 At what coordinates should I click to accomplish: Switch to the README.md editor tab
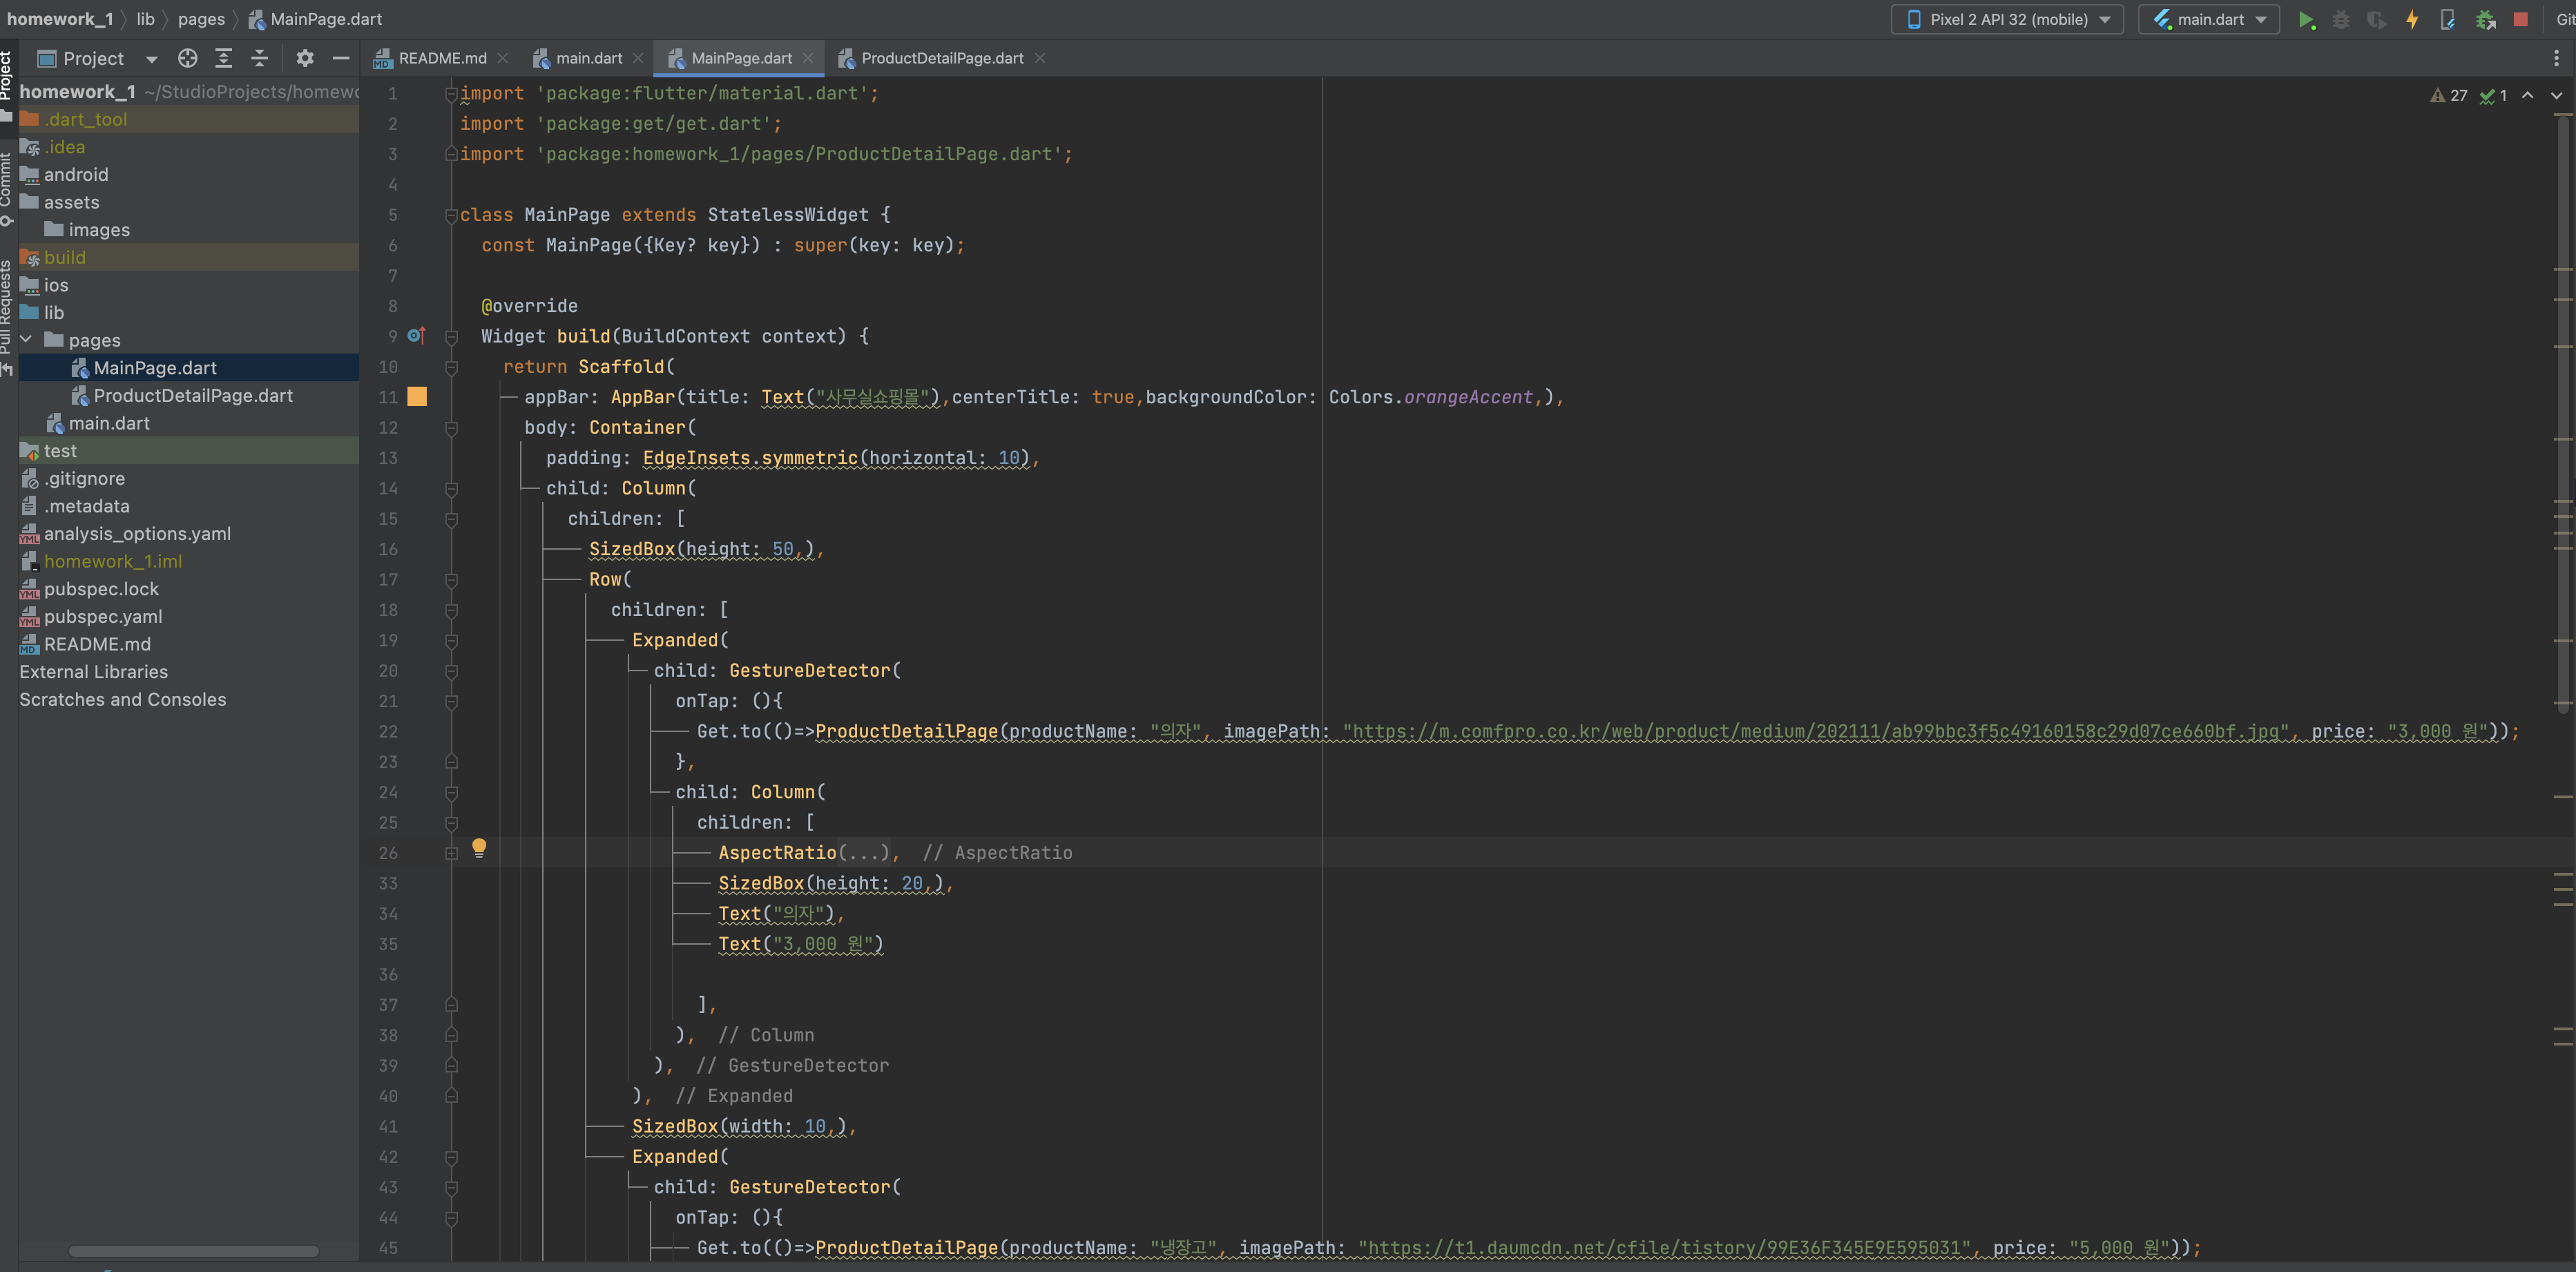coord(441,58)
